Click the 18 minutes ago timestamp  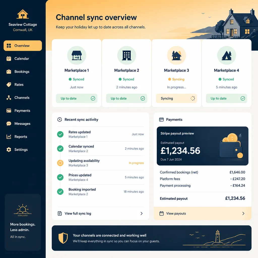pyautogui.click(x=134, y=191)
